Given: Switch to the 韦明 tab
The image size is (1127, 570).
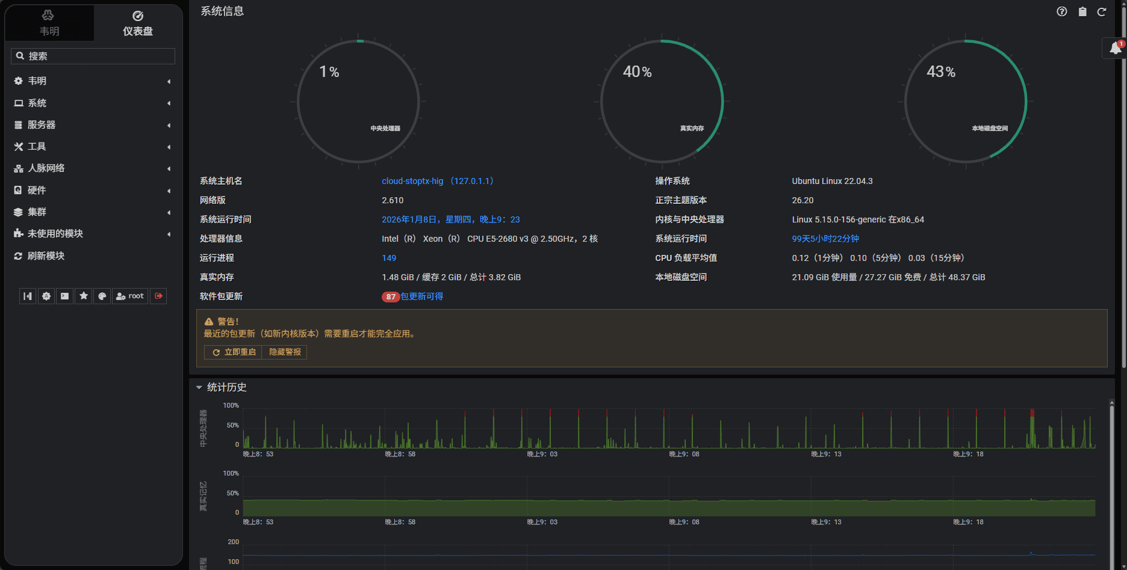Looking at the screenshot, I should click(x=49, y=23).
